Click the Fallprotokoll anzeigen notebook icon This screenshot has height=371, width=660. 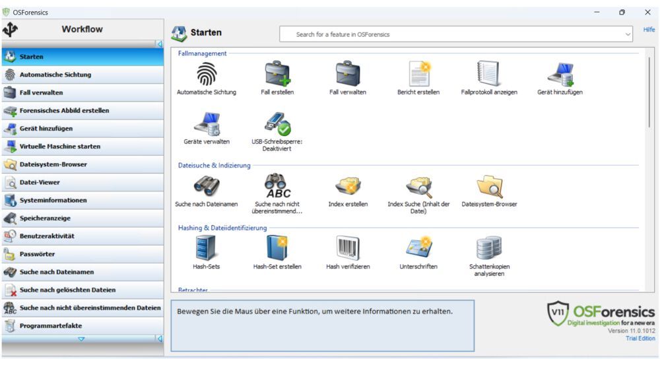(488, 73)
